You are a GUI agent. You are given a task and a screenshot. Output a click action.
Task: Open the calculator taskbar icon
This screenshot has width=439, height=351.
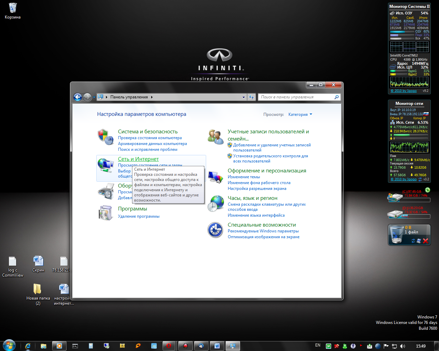(91, 346)
